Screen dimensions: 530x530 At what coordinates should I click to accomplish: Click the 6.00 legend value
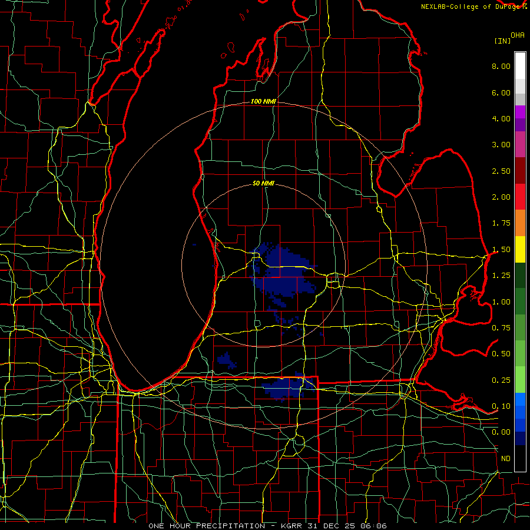click(x=501, y=92)
